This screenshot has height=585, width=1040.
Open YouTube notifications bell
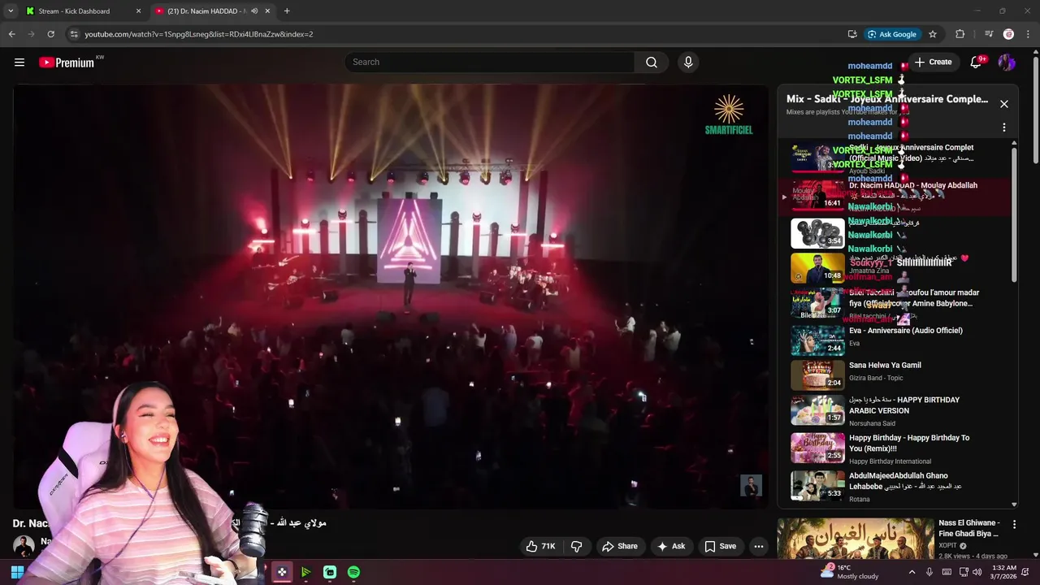click(x=976, y=62)
